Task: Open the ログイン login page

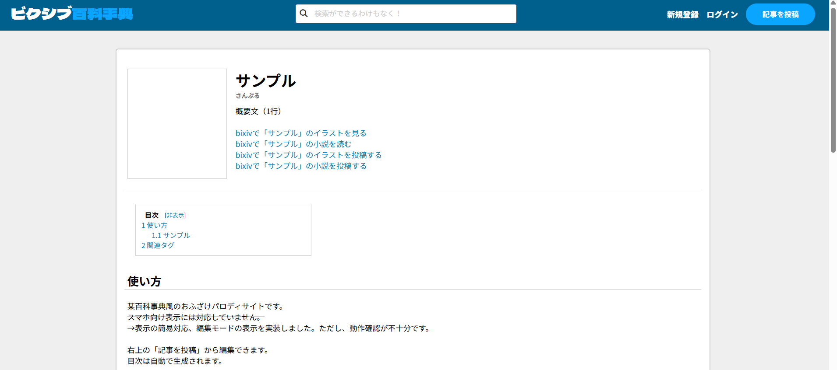Action: pos(722,14)
